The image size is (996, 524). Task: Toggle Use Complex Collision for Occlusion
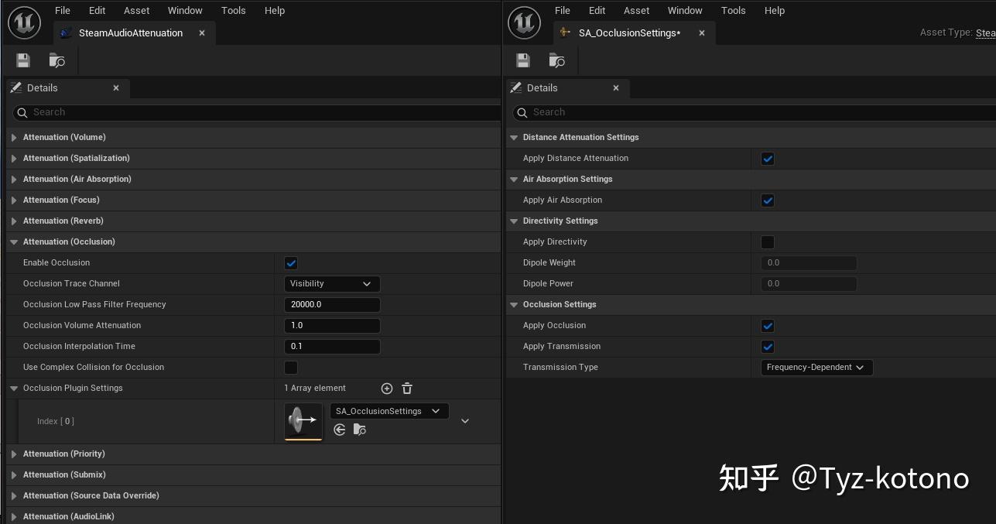point(291,367)
